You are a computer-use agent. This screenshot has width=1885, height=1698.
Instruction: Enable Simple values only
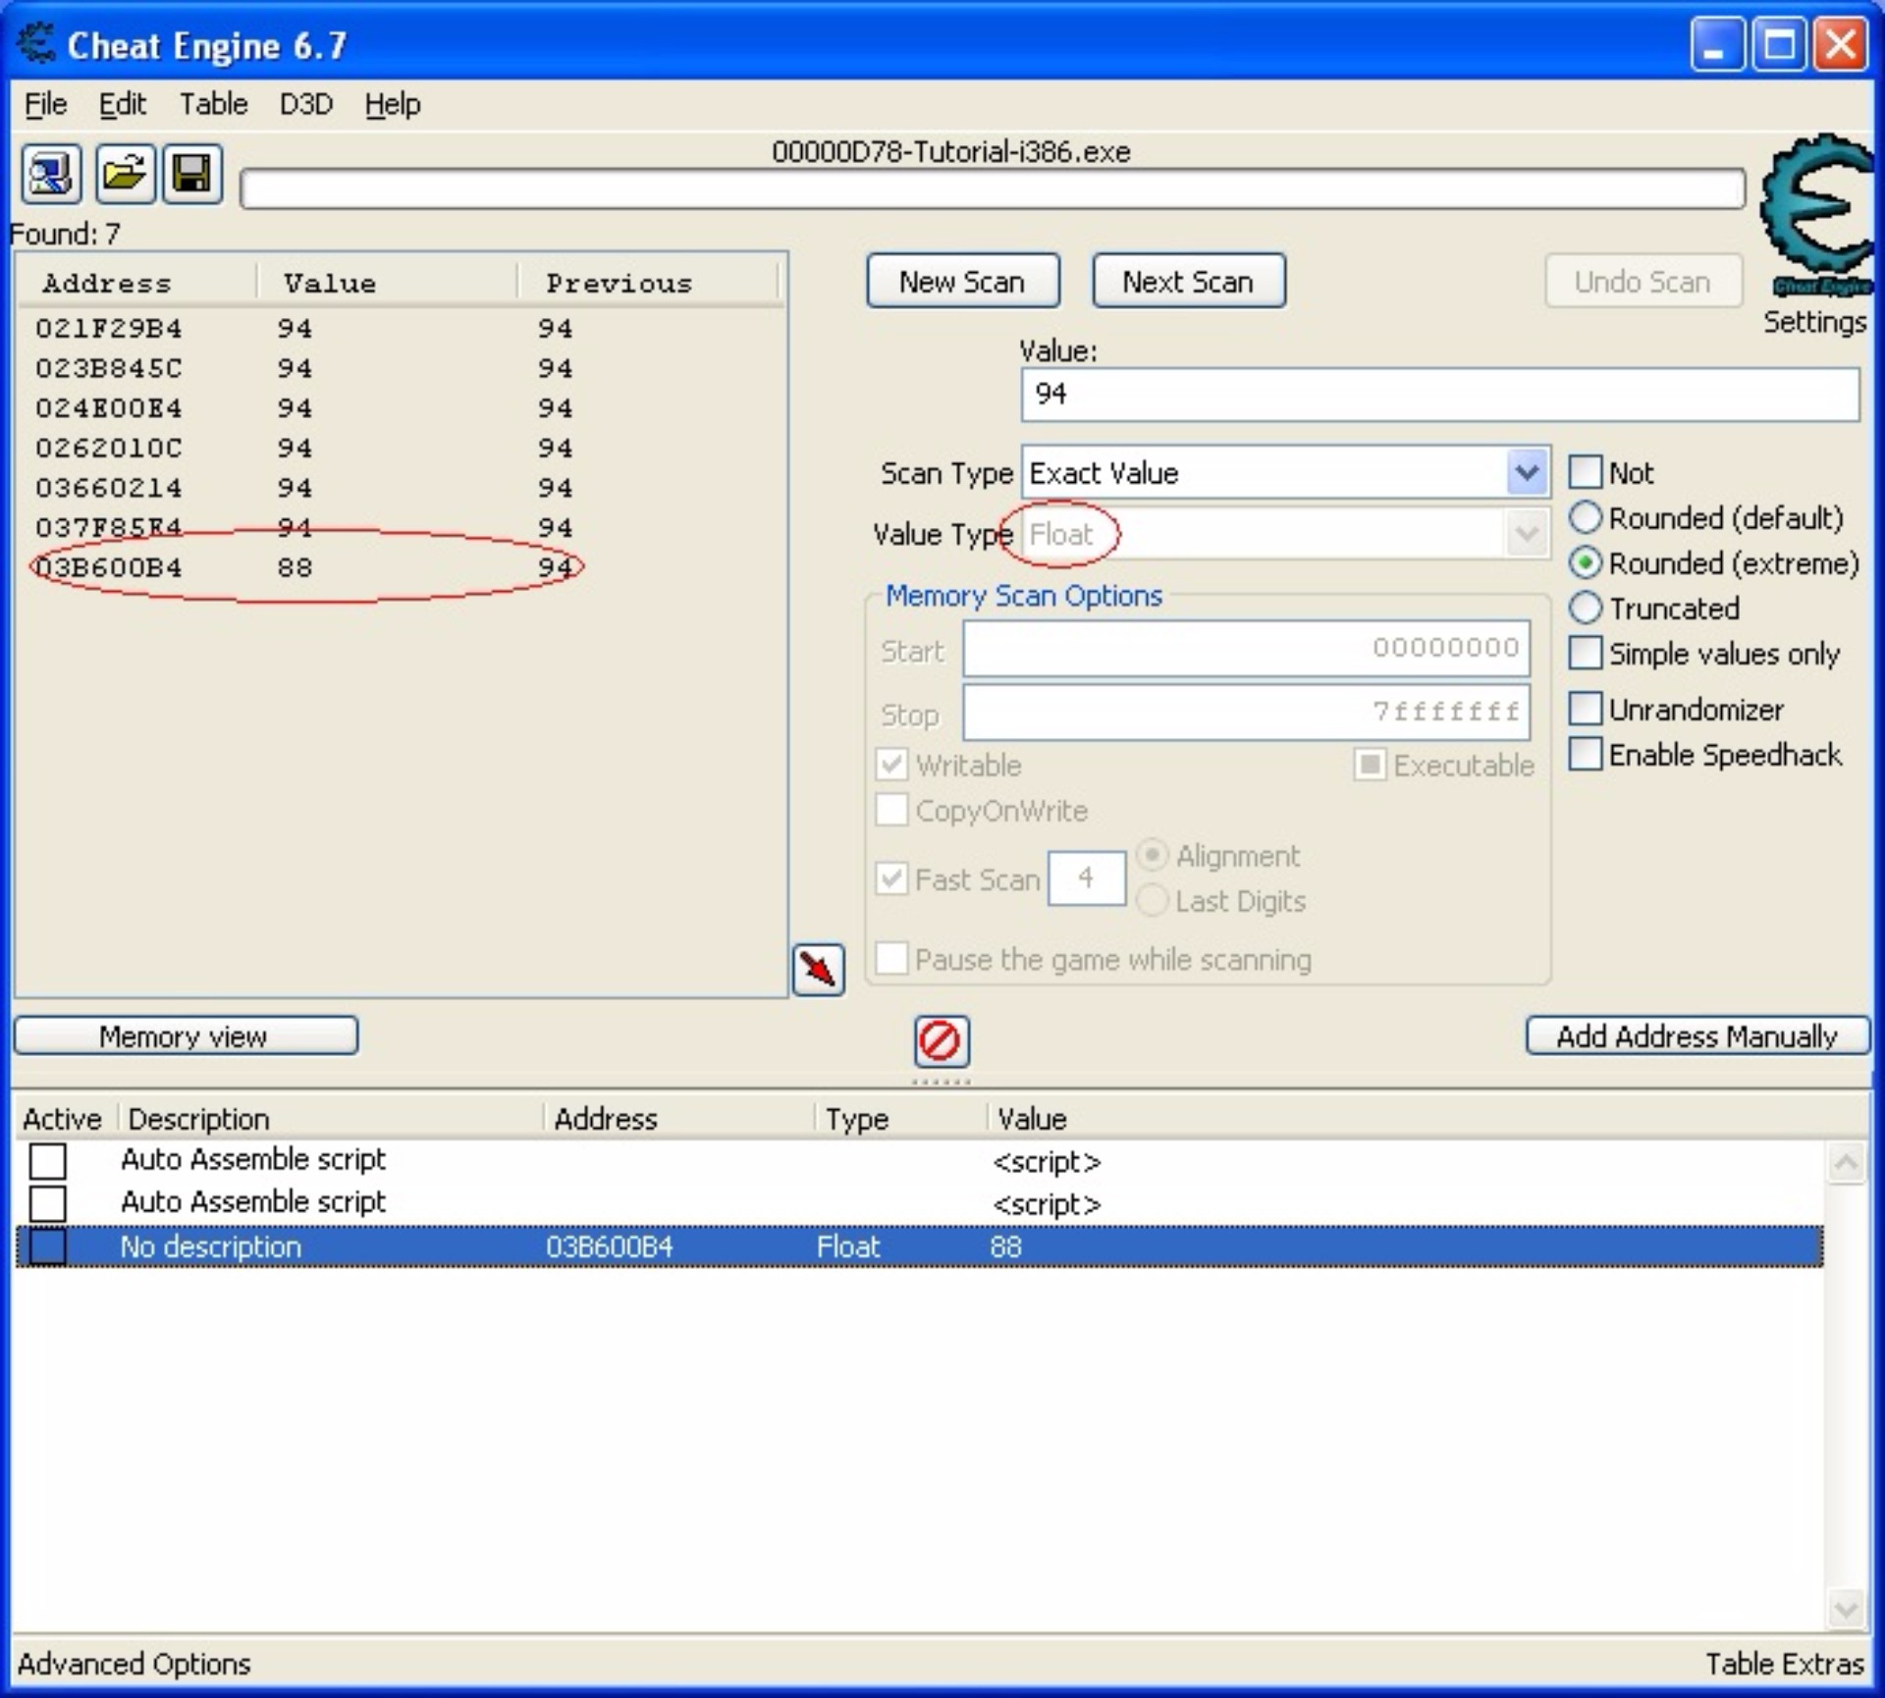1585,653
